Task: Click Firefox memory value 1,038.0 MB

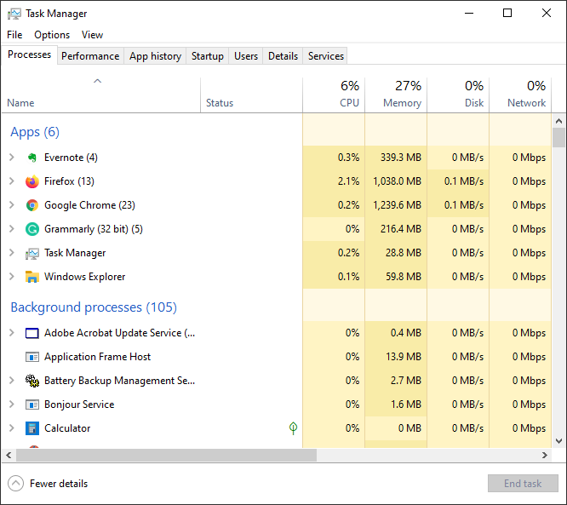Action: (397, 181)
